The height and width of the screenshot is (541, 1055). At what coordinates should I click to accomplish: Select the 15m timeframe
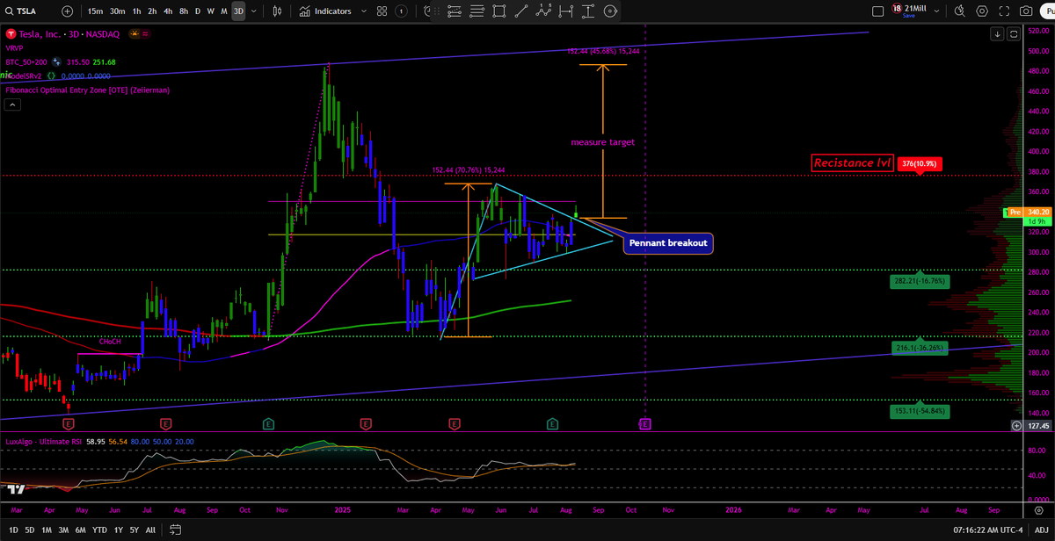(95, 11)
